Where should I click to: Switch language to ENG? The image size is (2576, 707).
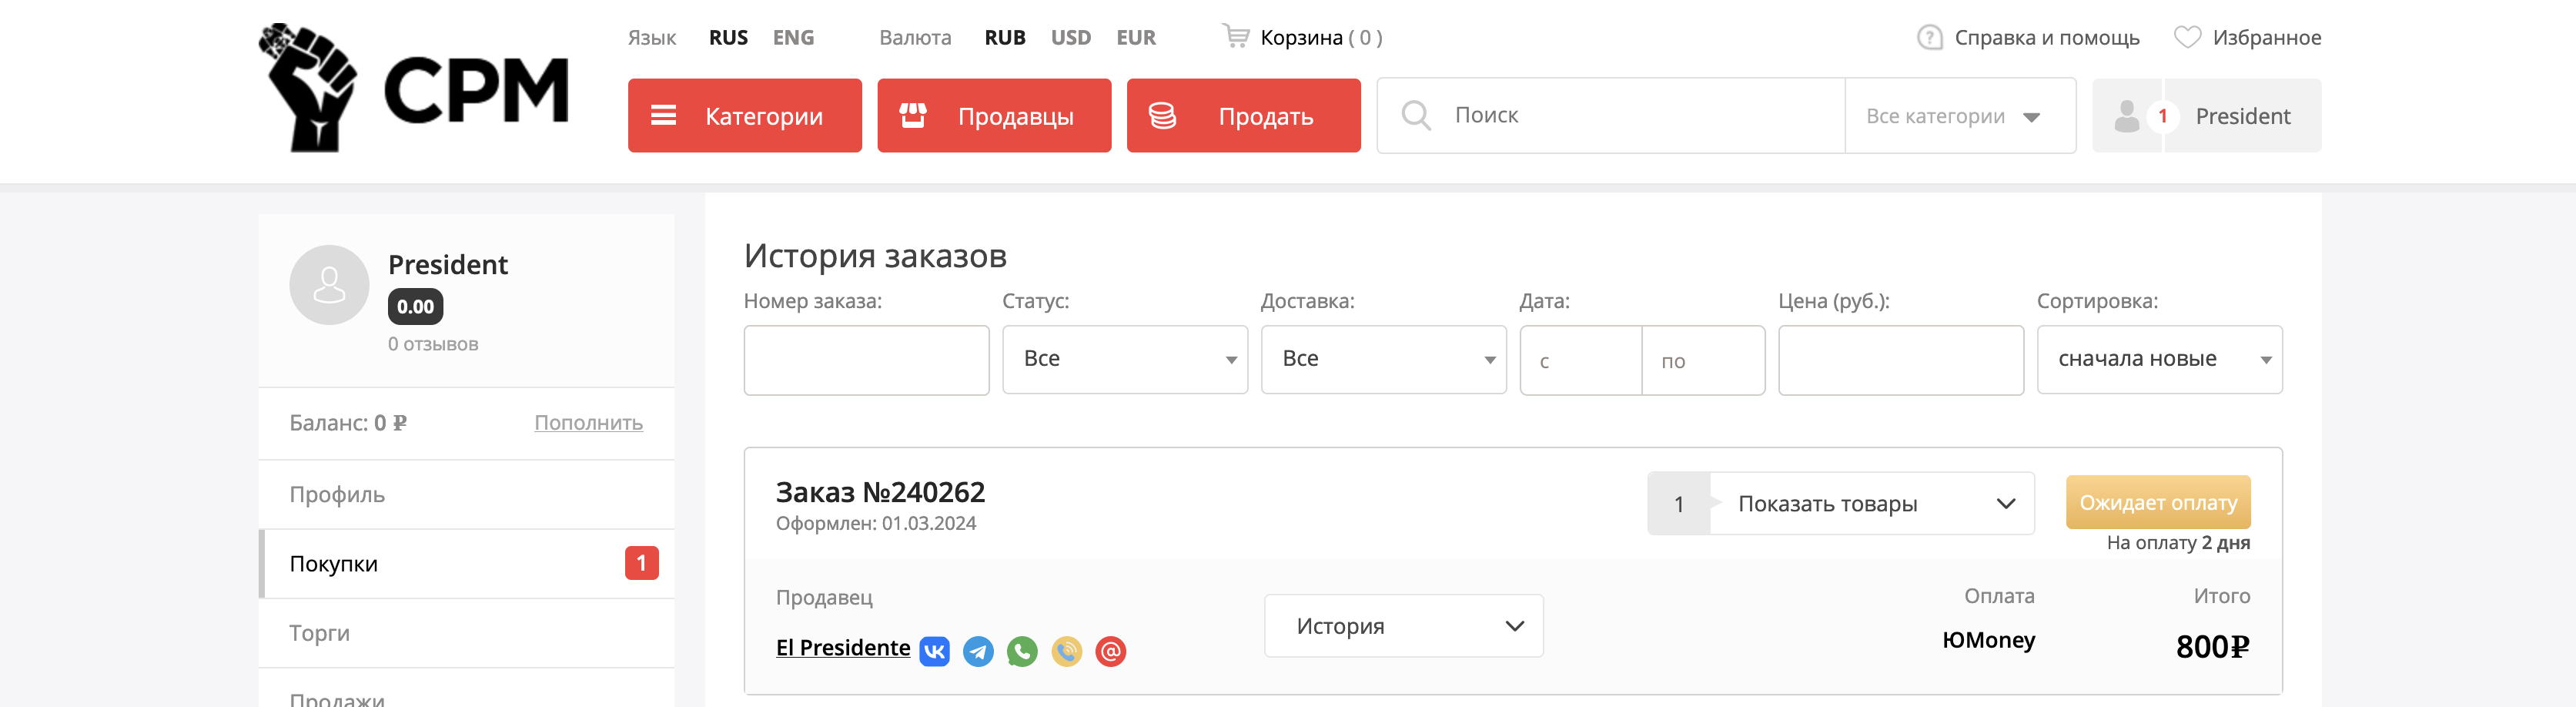(x=793, y=38)
